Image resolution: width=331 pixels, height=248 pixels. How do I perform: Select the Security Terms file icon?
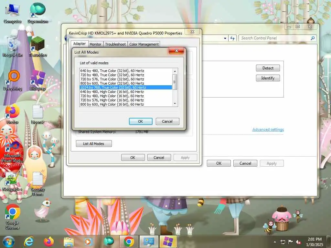[38, 183]
